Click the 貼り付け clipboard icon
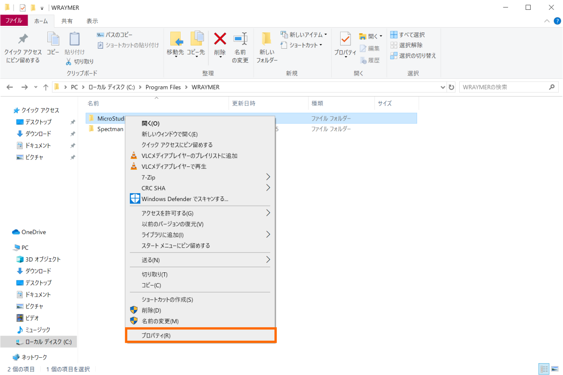The height and width of the screenshot is (375, 563). pos(75,39)
